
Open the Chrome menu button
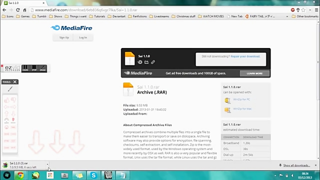click(x=316, y=10)
